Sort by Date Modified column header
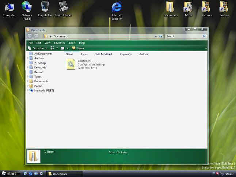Image resolution: width=236 pixels, height=177 pixels. (103, 54)
